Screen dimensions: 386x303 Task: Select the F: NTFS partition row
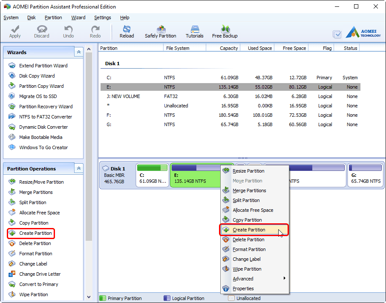click(x=230, y=115)
